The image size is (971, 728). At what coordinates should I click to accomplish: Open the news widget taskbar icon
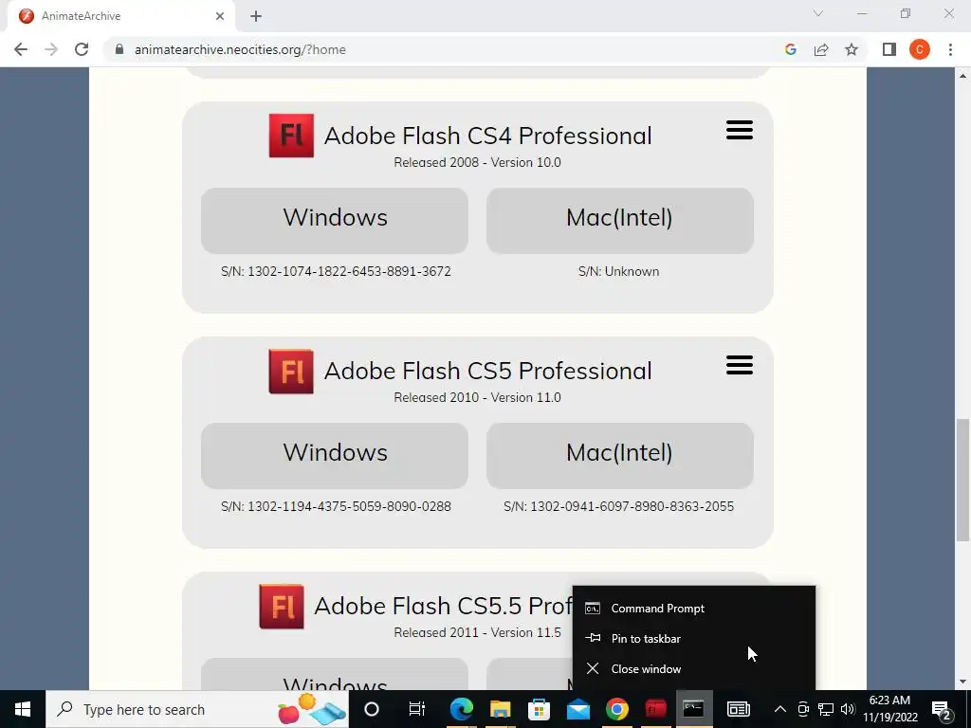coord(738,709)
